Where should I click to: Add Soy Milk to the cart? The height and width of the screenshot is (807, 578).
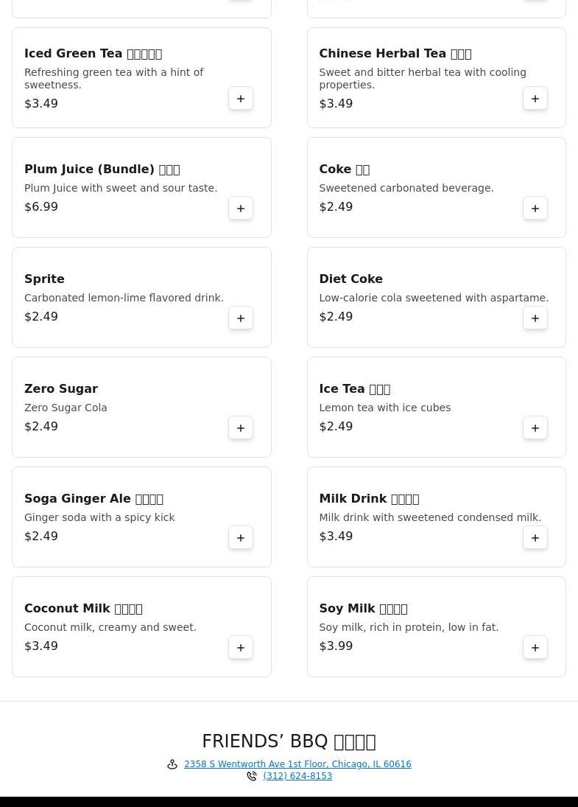pos(535,648)
